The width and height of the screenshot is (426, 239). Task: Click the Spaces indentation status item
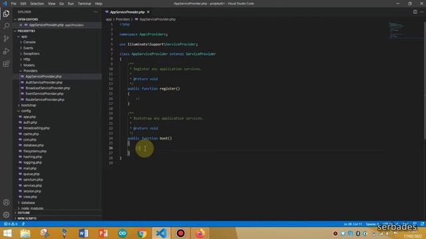[x=371, y=224]
